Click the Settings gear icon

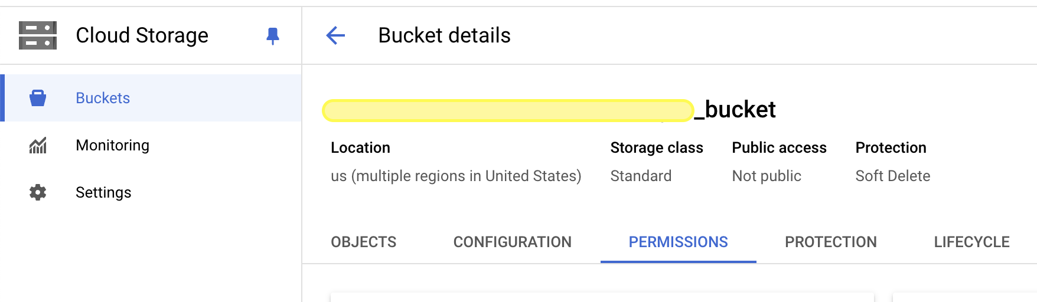coord(38,192)
